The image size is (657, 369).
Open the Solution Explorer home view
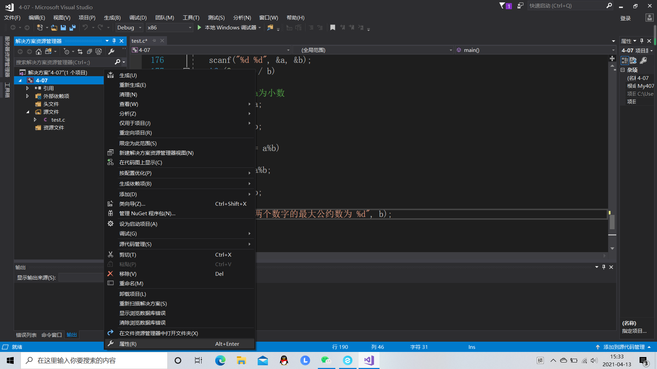pyautogui.click(x=38, y=52)
